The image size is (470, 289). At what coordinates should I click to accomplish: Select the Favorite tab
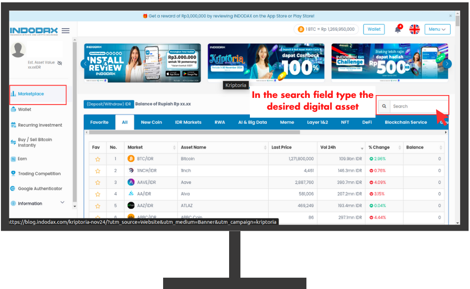click(99, 122)
